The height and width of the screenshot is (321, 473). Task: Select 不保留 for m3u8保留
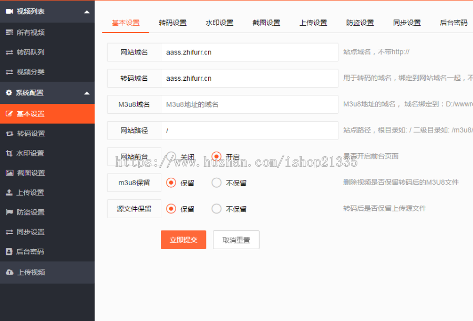tap(217, 183)
